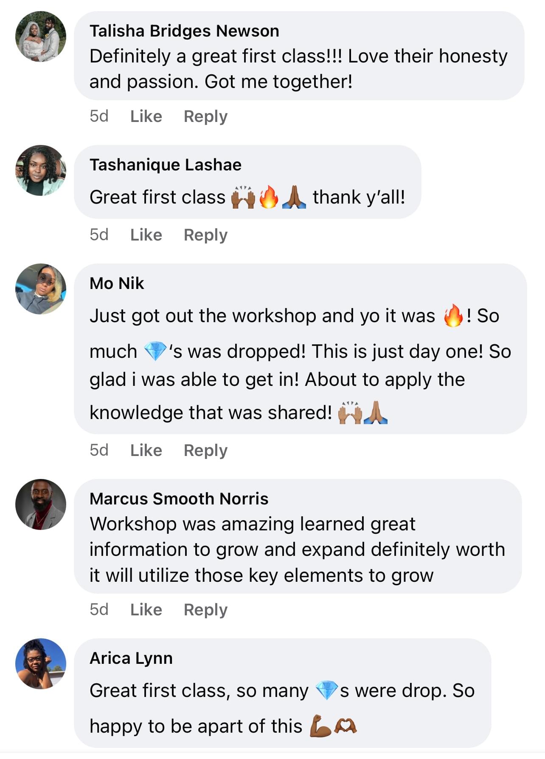Like Tashanique Lashae's comment
Image resolution: width=545 pixels, height=759 pixels.
146,235
